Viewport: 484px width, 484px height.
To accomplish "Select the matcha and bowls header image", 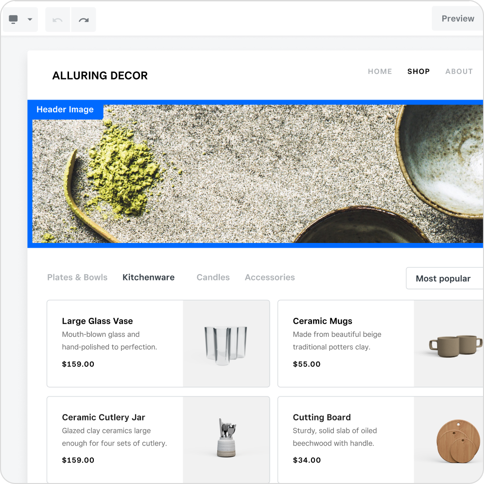I will 258,174.
